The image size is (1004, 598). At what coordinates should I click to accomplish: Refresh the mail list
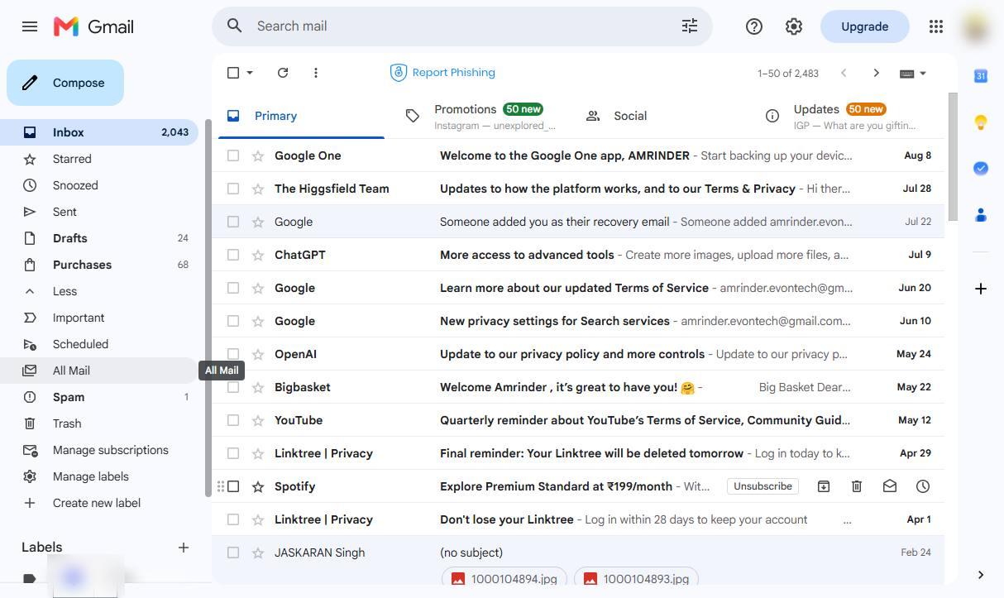283,73
